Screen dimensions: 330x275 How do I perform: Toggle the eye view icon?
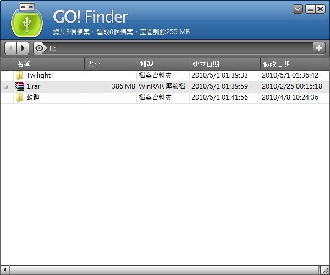coord(40,48)
